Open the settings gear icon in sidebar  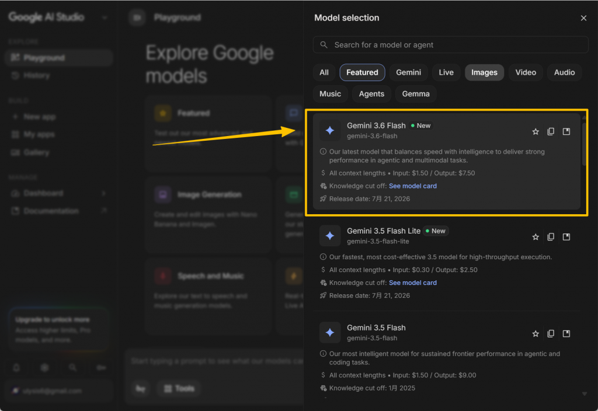[x=44, y=368]
